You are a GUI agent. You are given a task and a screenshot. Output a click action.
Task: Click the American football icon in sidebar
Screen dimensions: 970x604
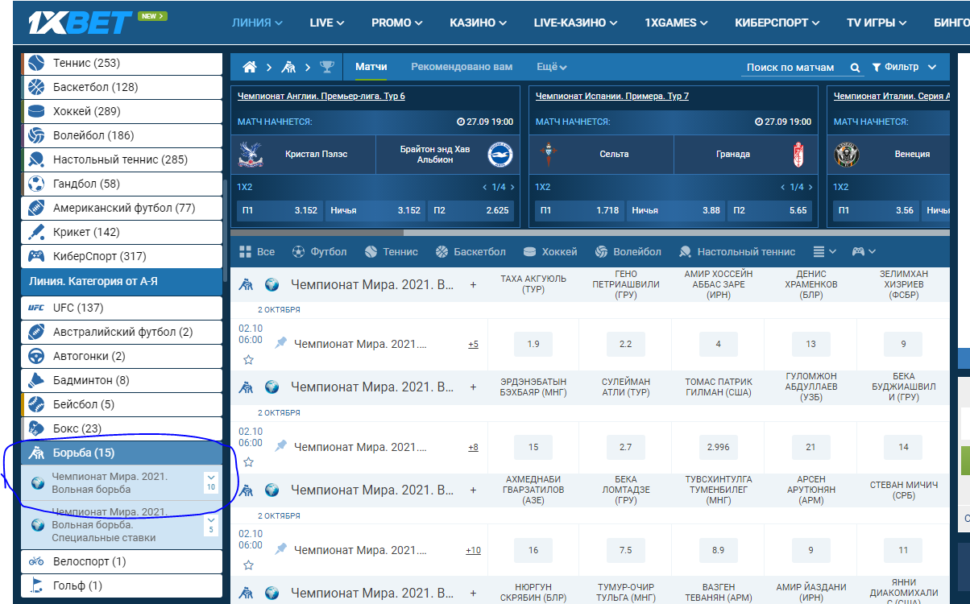(x=36, y=208)
